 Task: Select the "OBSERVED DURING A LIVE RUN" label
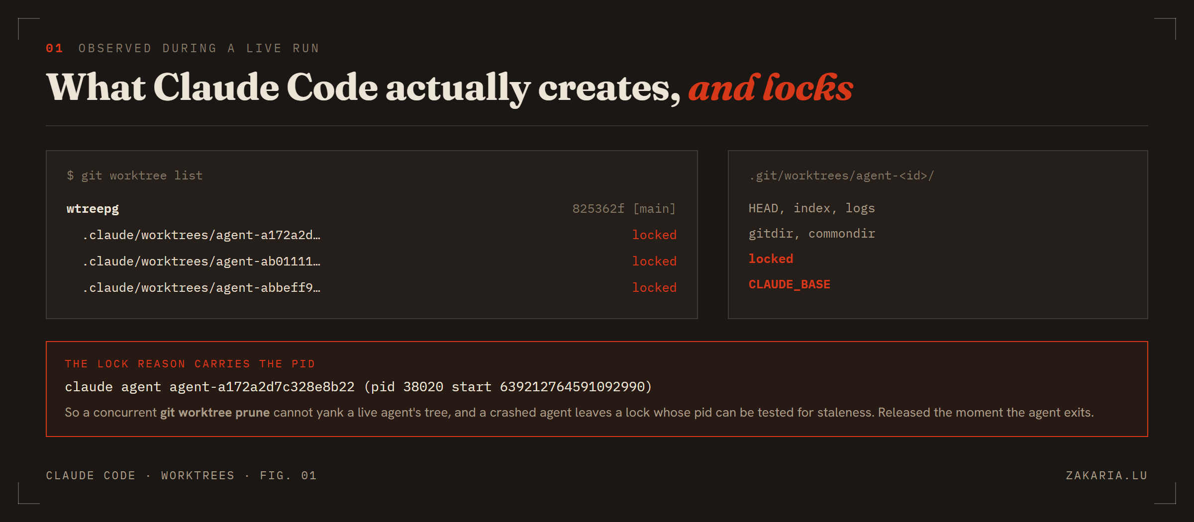(x=199, y=48)
